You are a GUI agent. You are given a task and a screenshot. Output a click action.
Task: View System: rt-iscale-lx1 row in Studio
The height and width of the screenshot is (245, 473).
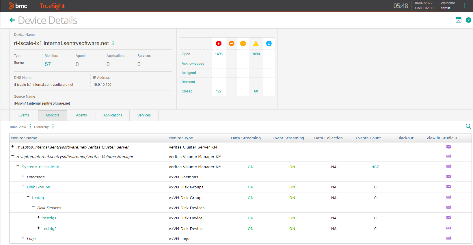click(449, 166)
